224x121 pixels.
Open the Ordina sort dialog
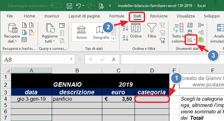coord(136,31)
